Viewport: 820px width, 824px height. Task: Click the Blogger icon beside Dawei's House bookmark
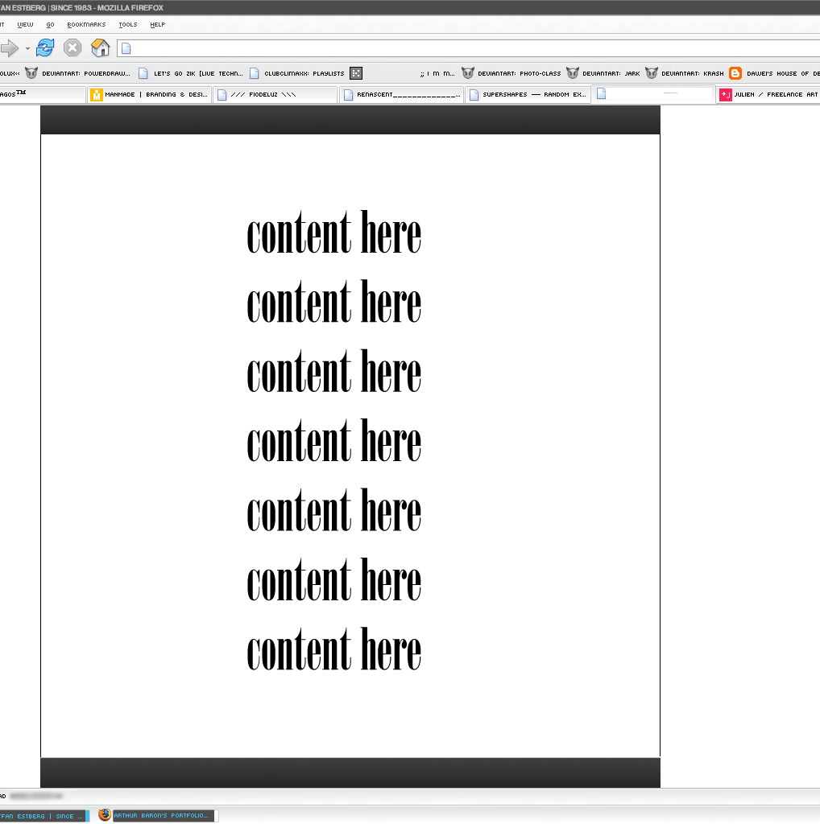735,72
